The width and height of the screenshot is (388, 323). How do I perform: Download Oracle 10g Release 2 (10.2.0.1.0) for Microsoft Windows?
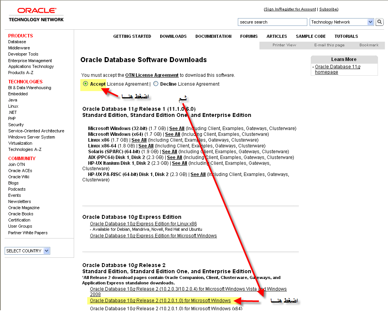click(x=160, y=301)
